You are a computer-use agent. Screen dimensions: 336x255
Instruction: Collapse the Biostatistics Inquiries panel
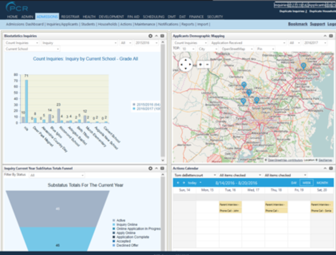point(157,36)
